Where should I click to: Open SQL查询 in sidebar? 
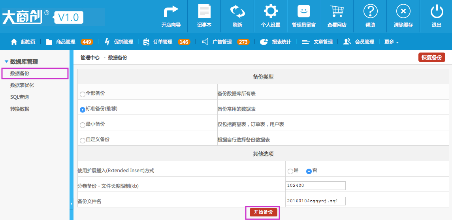[19, 97]
